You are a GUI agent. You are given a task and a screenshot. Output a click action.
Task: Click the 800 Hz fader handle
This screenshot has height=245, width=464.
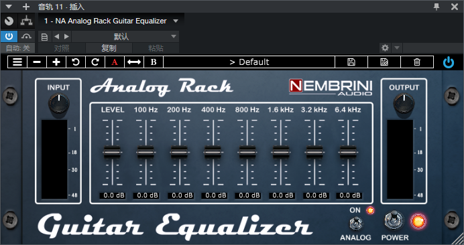247,152
